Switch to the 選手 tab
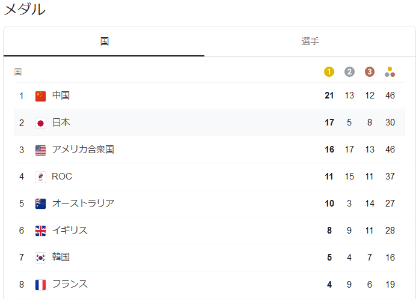Viewport: 416px width, 299px height. click(310, 41)
